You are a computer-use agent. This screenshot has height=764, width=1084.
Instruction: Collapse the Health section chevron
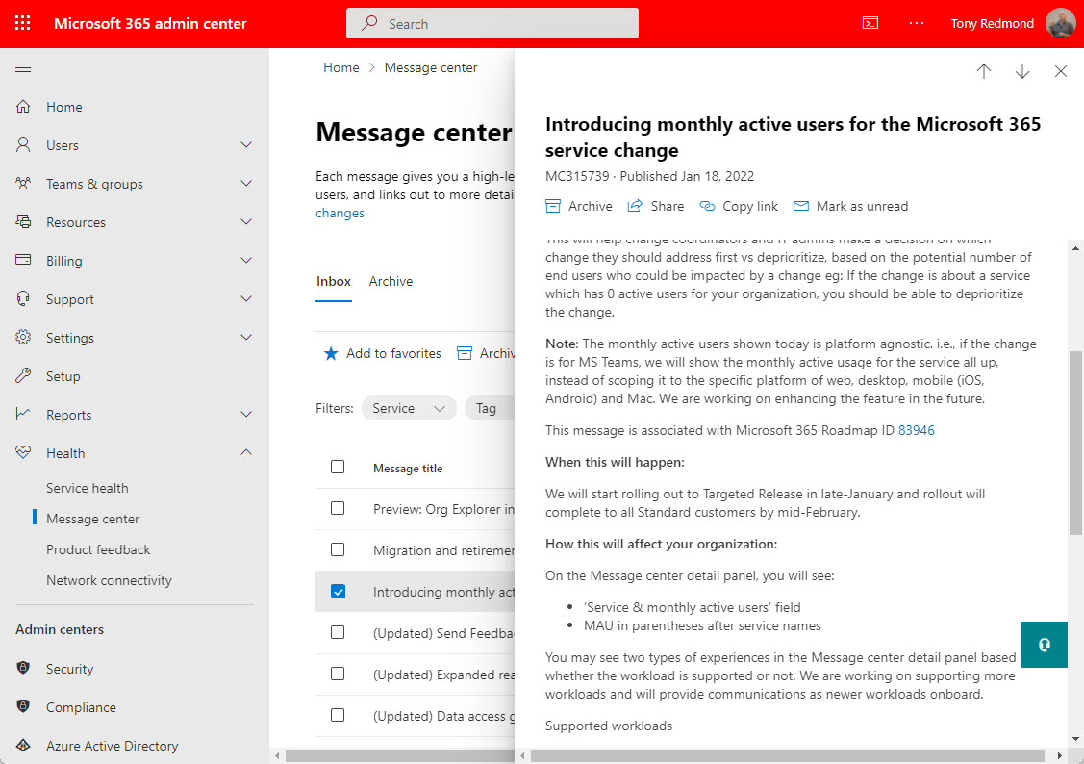246,452
